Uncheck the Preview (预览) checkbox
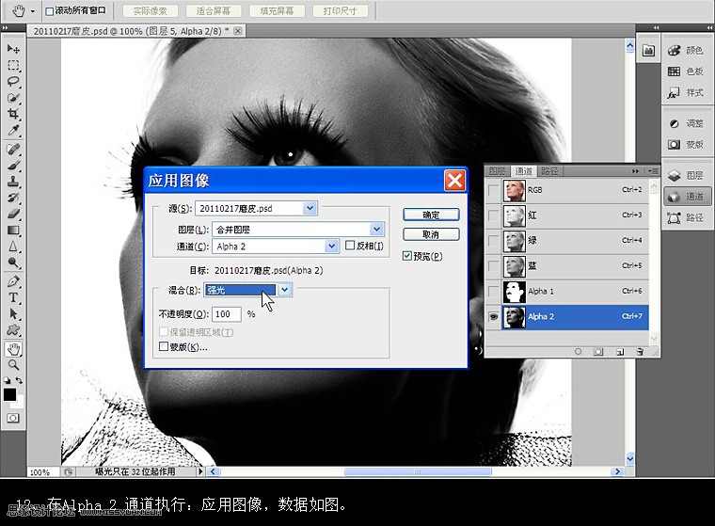This screenshot has width=715, height=526. (x=406, y=256)
